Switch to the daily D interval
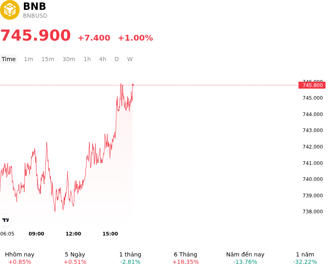Screen dimensions: 328x270 tap(116, 59)
